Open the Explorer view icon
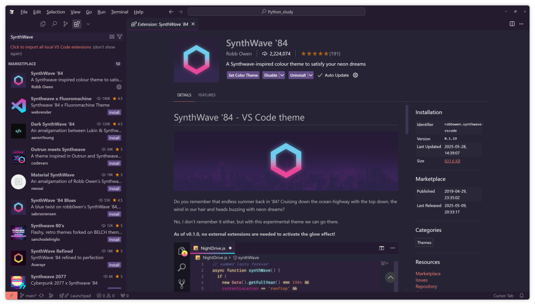This screenshot has height=305, width=535. point(43,24)
